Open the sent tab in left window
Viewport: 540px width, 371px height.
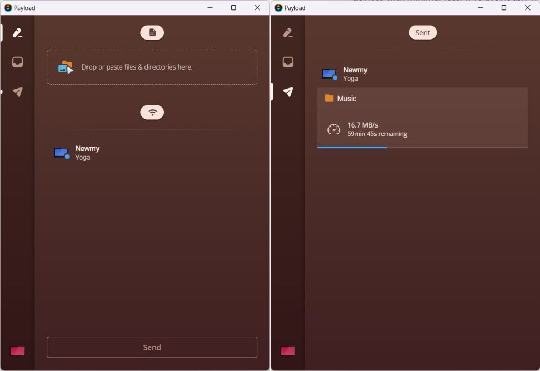click(x=17, y=92)
